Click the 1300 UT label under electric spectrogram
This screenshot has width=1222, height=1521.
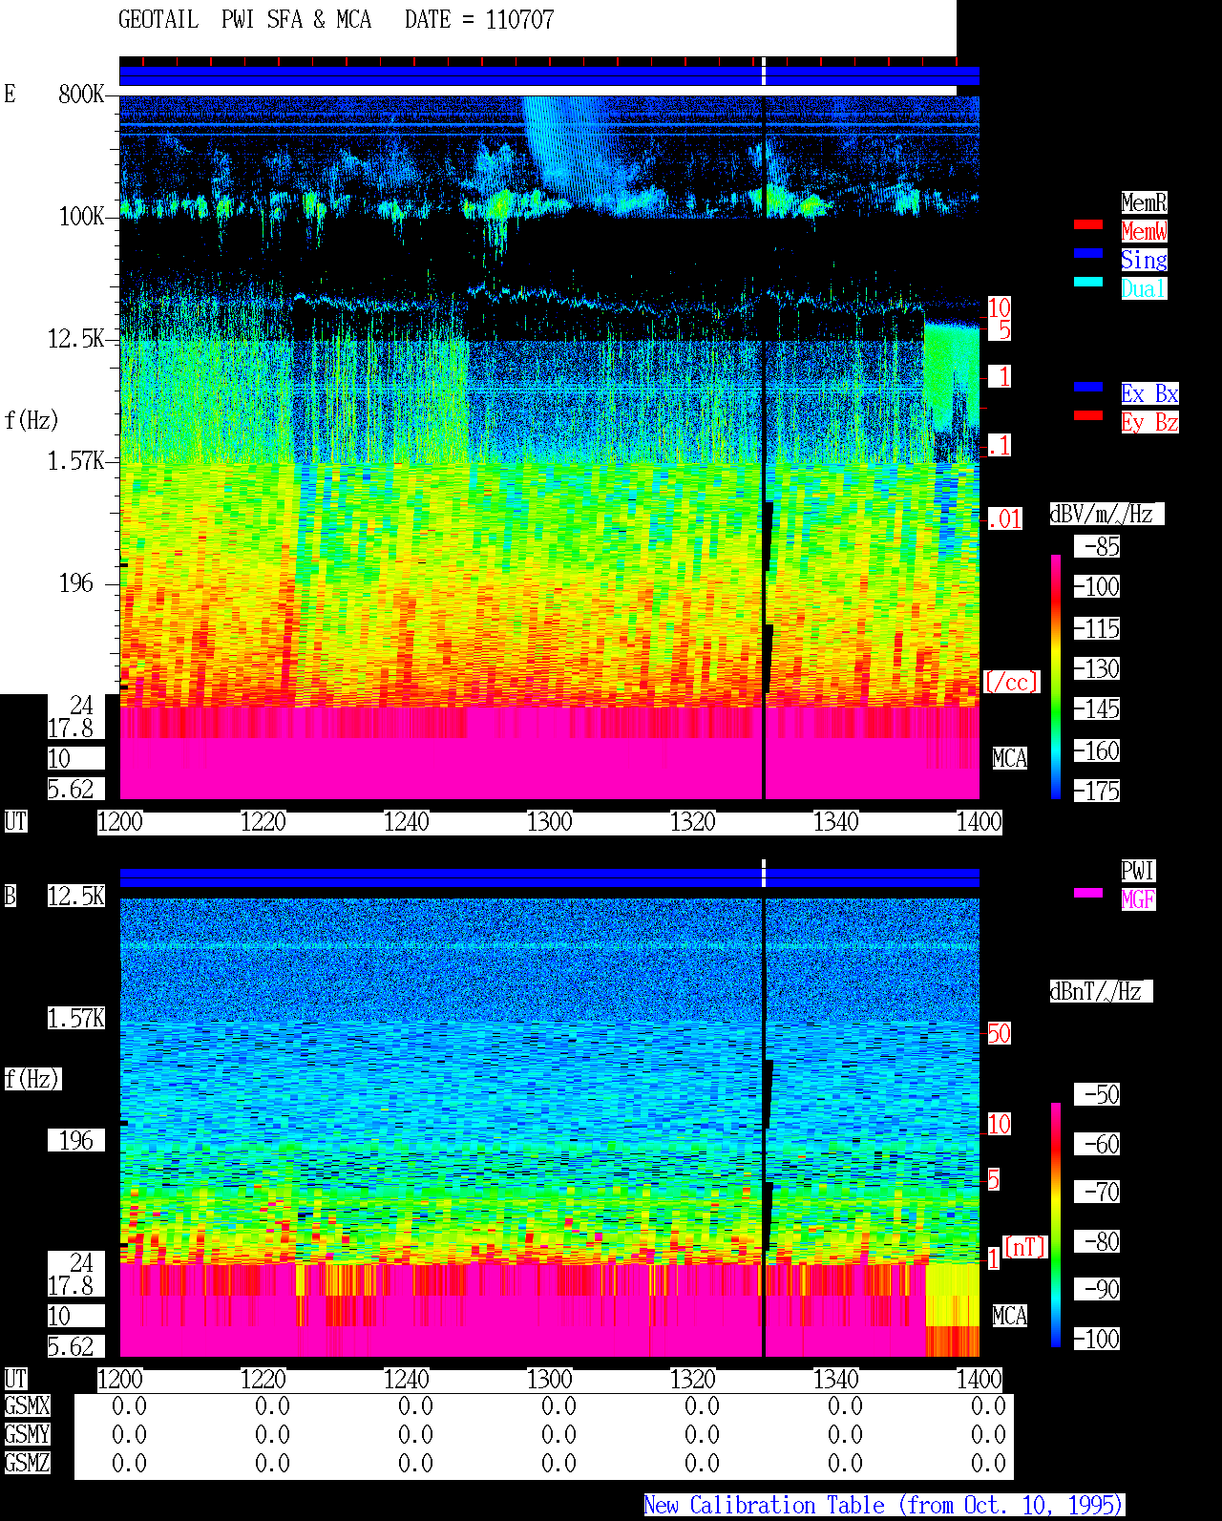pyautogui.click(x=550, y=822)
